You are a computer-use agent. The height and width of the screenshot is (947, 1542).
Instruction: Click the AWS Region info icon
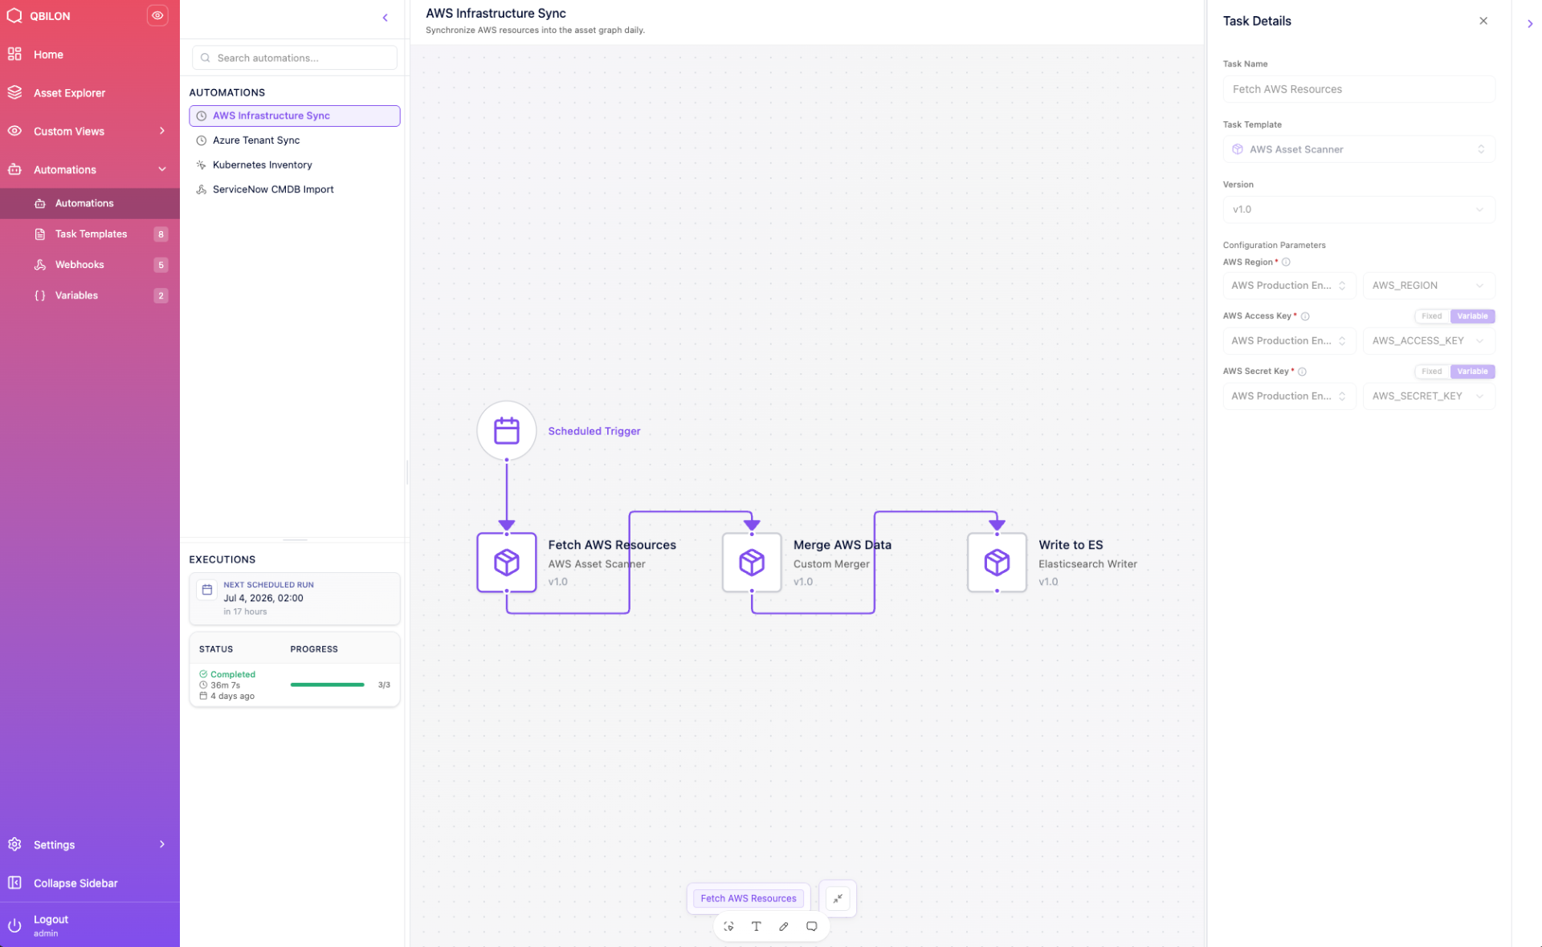(x=1286, y=262)
